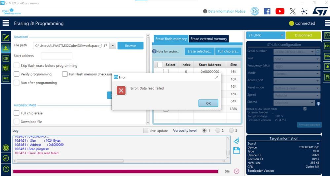Click the 10 years anniversary badge

255,11
